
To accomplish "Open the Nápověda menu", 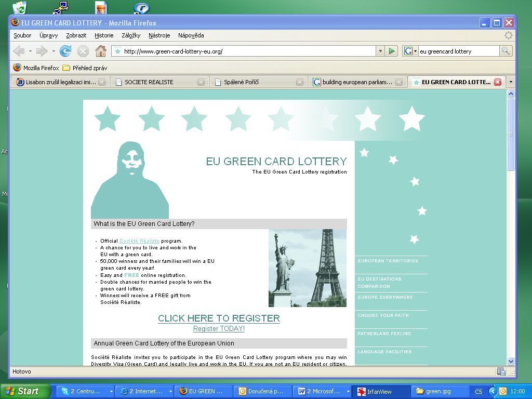I will pos(191,35).
